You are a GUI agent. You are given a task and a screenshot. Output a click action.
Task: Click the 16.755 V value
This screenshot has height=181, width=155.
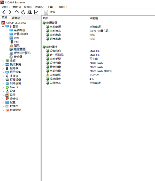[94, 75]
